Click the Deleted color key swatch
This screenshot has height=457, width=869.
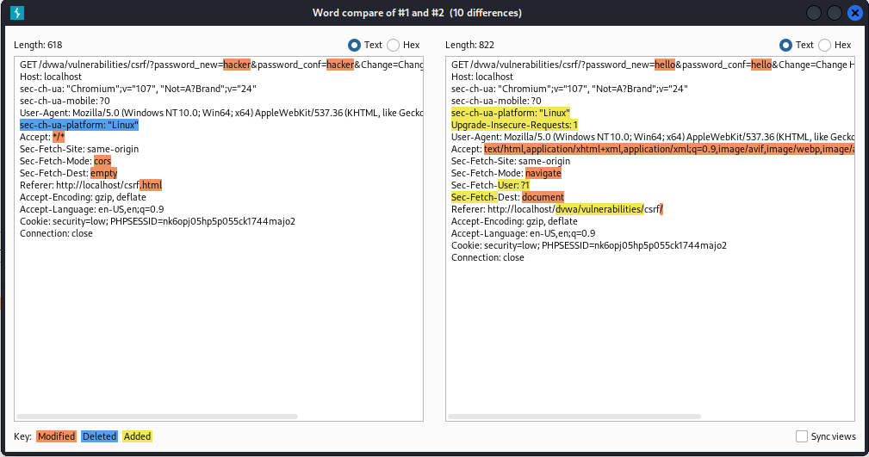(x=99, y=436)
